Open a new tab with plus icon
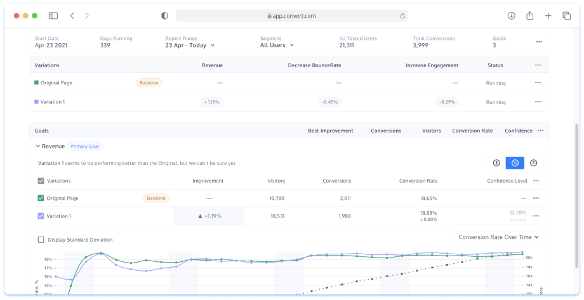The width and height of the screenshot is (584, 300). tap(548, 16)
